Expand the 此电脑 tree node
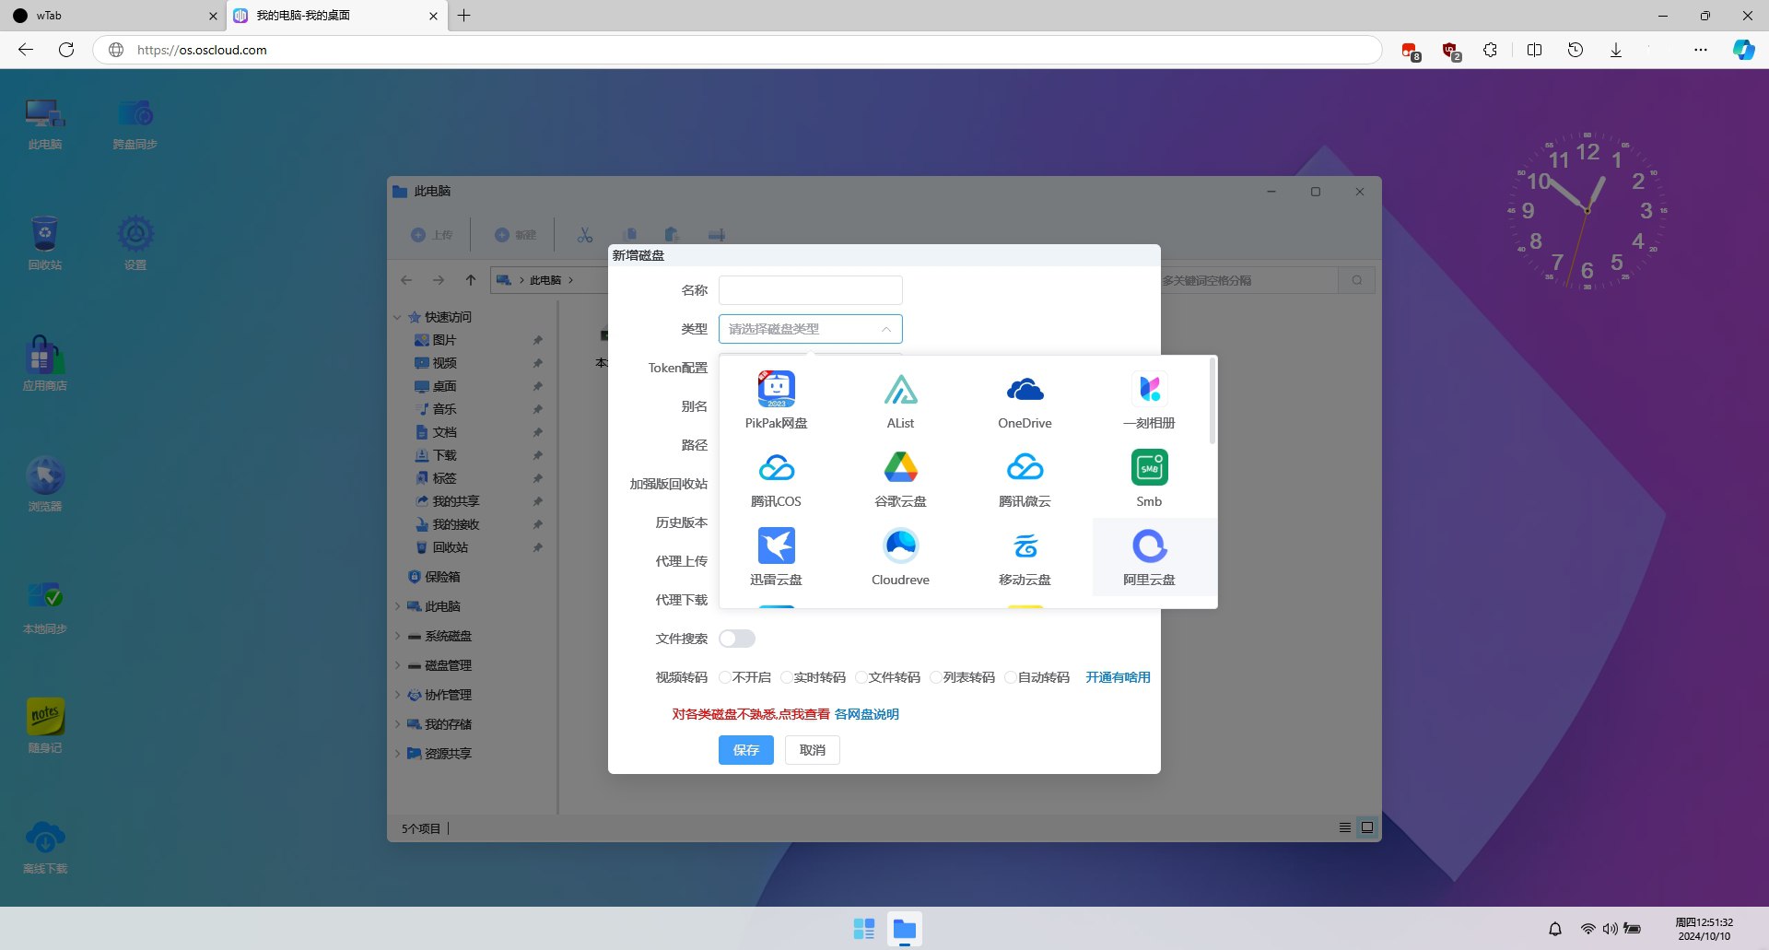This screenshot has height=950, width=1769. (x=397, y=606)
